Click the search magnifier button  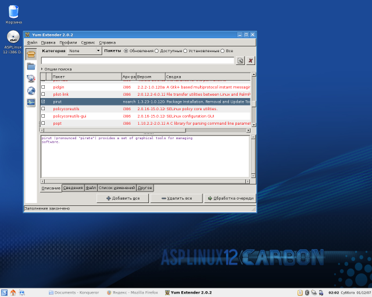click(x=240, y=61)
